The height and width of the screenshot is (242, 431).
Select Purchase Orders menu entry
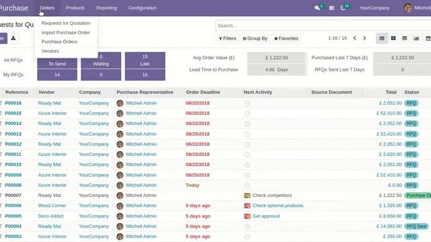59,42
